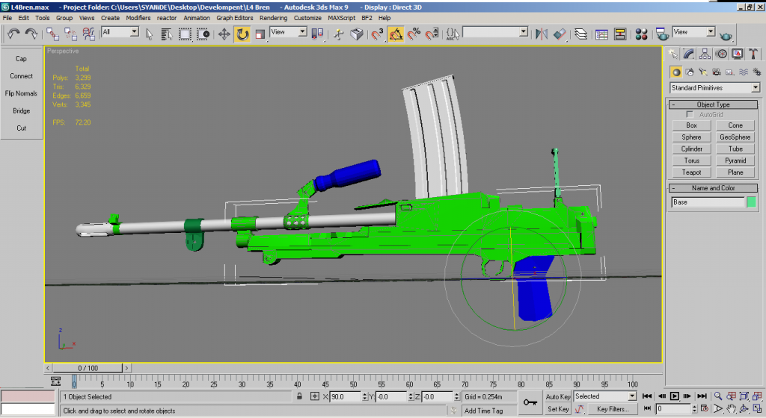766x418 pixels.
Task: Open the Modifiers menu
Action: [138, 17]
